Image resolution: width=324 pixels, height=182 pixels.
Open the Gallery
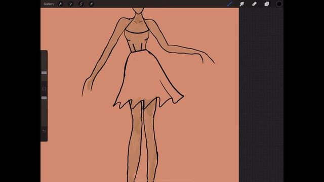(x=49, y=4)
